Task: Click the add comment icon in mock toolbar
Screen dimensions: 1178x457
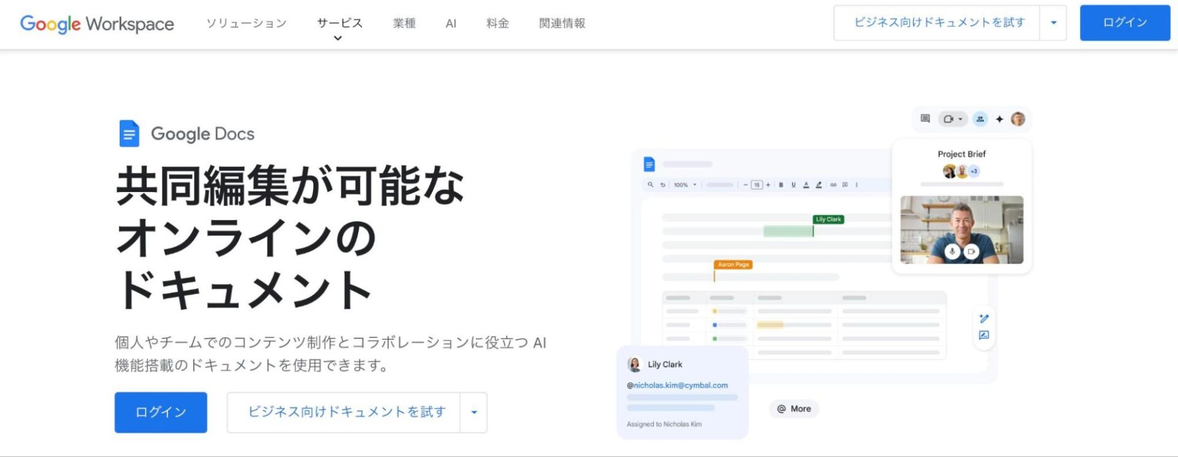Action: pyautogui.click(x=845, y=185)
